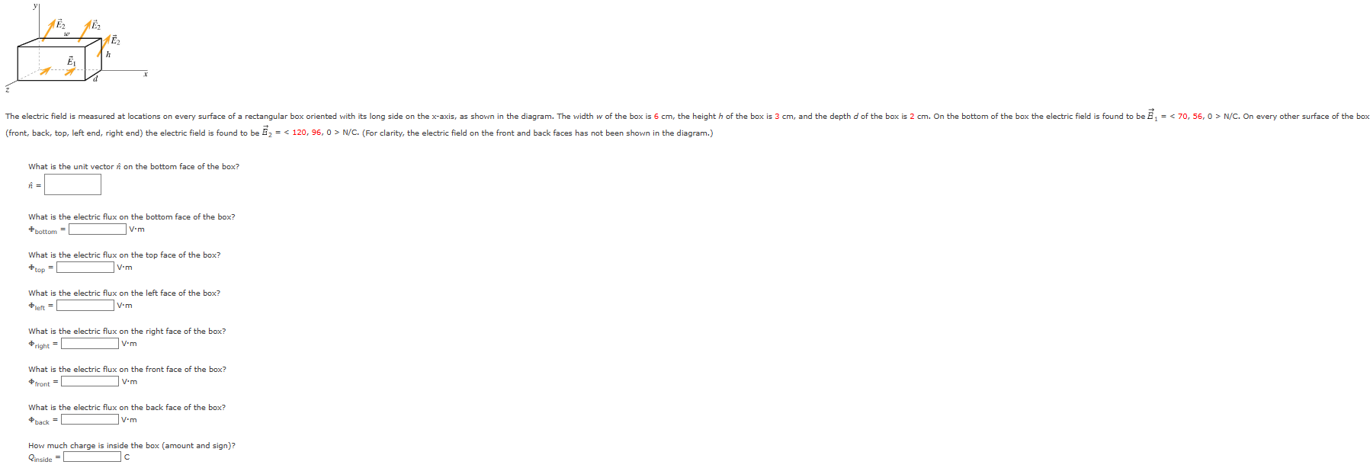Image resolution: width=1370 pixels, height=468 pixels.
Task: Click the red E2 values 120, 96, 0
Action: [x=312, y=133]
